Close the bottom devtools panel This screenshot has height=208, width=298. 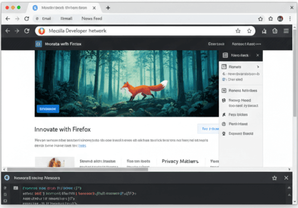point(286,178)
